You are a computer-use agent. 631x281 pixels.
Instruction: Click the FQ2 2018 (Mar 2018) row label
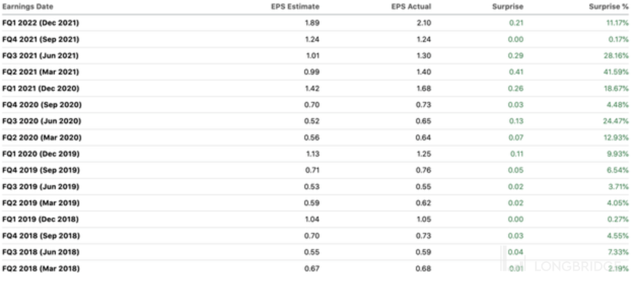[x=41, y=268]
